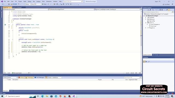Click the Description column header
175x98 pixels.
tap(15, 80)
